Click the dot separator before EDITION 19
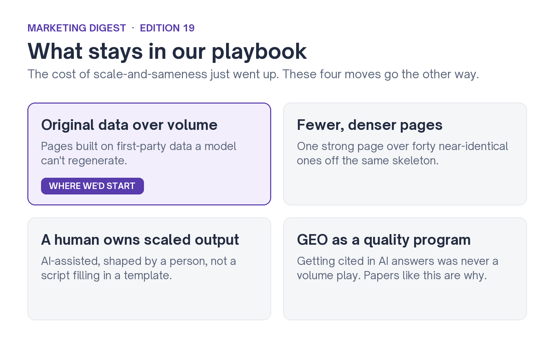 (x=133, y=28)
